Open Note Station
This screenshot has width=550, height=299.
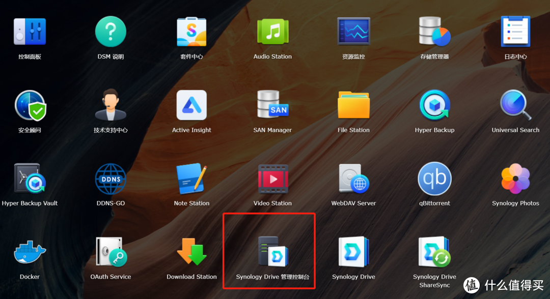point(191,178)
